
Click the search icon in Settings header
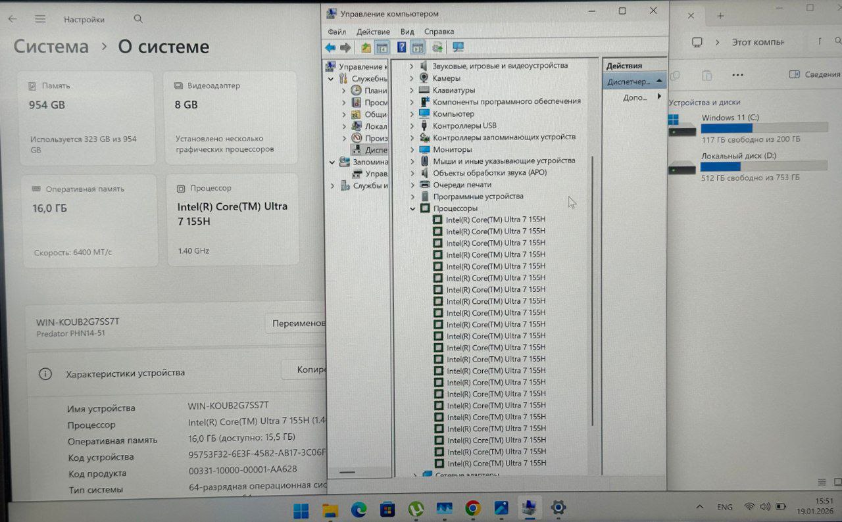[138, 19]
